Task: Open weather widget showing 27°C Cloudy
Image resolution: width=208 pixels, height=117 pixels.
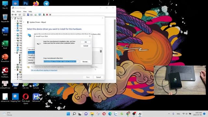Action: click(x=8, y=114)
